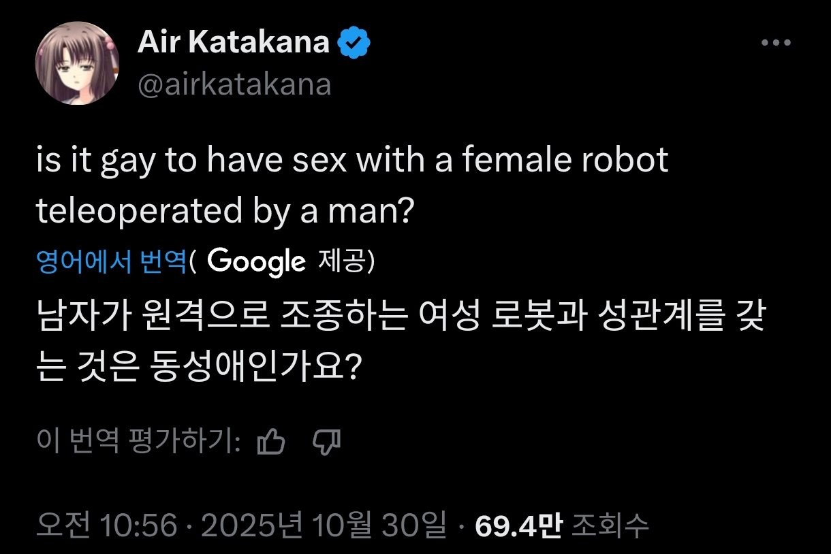Image resolution: width=831 pixels, height=554 pixels.
Task: Click the '2025년 10월 30일' date
Action: [324, 525]
